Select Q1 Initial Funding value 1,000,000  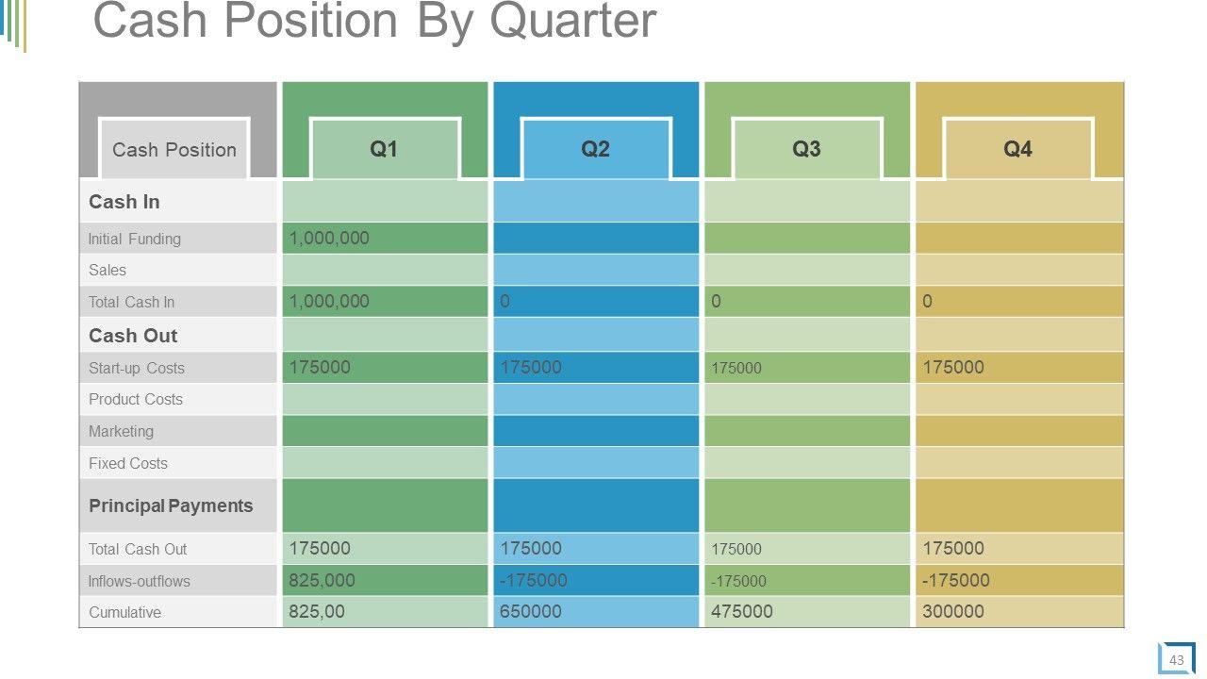pos(329,239)
